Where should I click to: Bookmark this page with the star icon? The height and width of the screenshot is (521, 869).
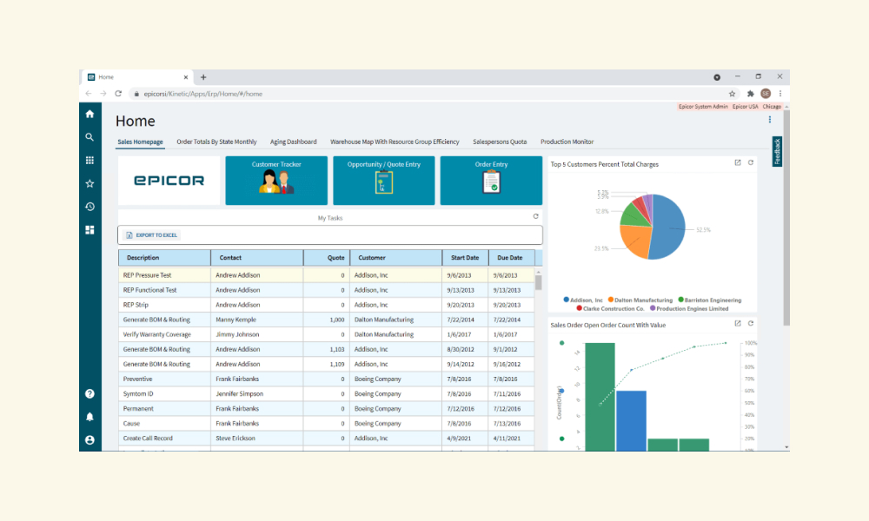(732, 94)
